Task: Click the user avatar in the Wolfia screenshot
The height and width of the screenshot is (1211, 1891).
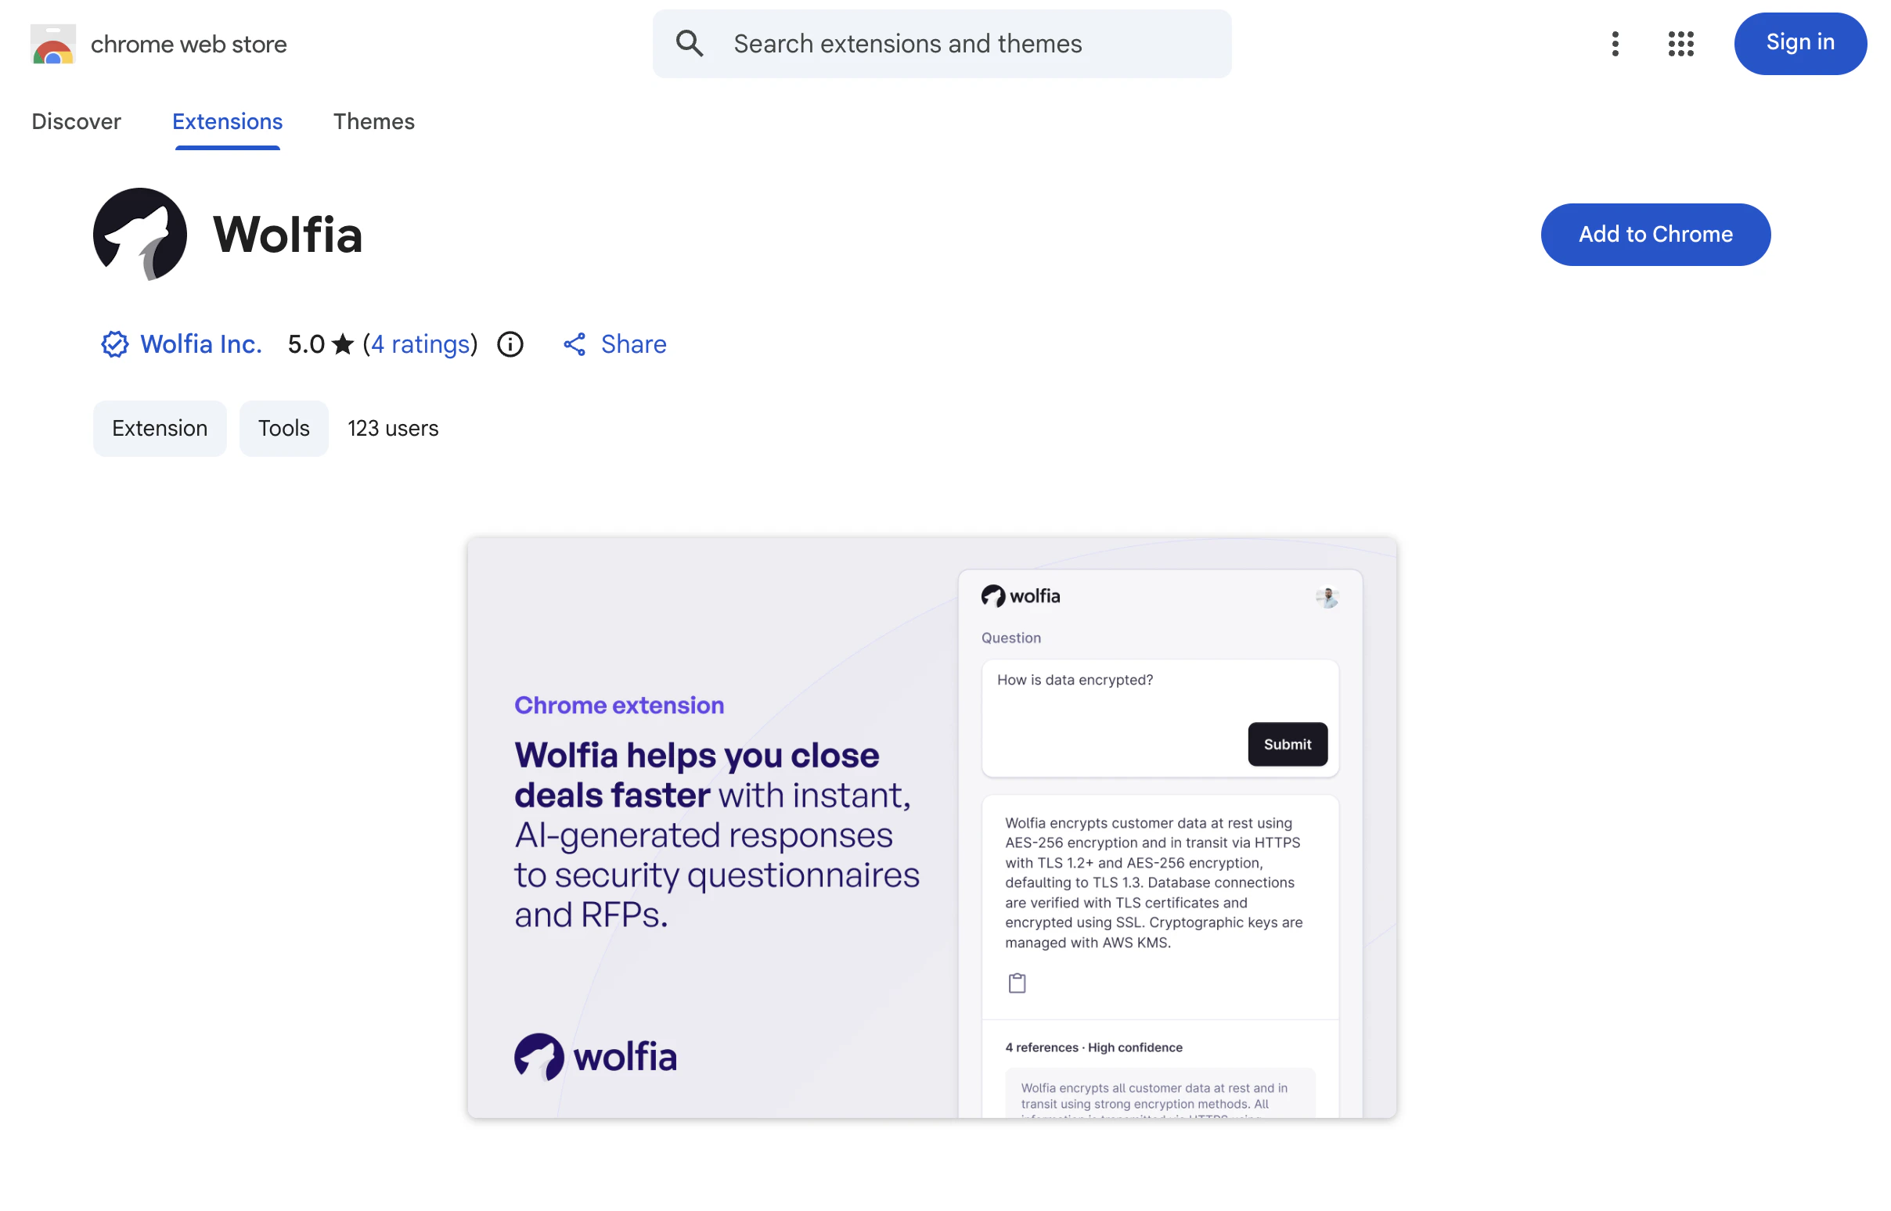Action: [x=1327, y=598]
